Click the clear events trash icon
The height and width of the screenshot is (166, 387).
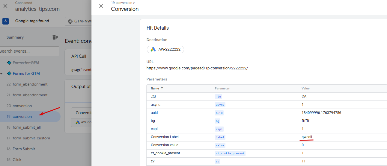pos(55,37)
